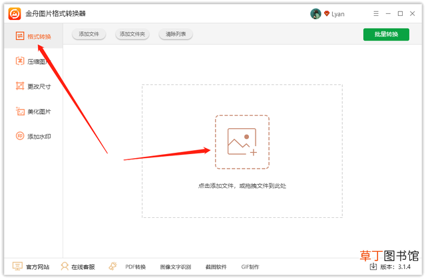Click the 添加文件 button

point(89,34)
